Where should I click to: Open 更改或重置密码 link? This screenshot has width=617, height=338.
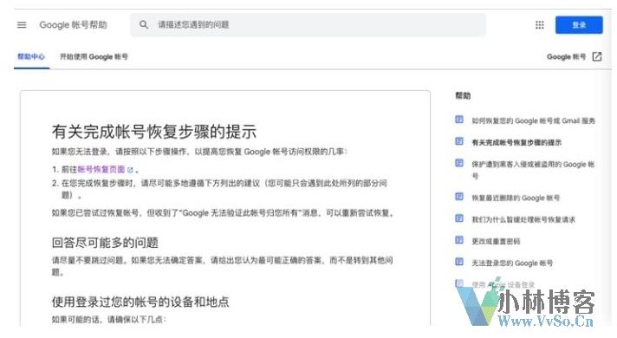click(496, 241)
